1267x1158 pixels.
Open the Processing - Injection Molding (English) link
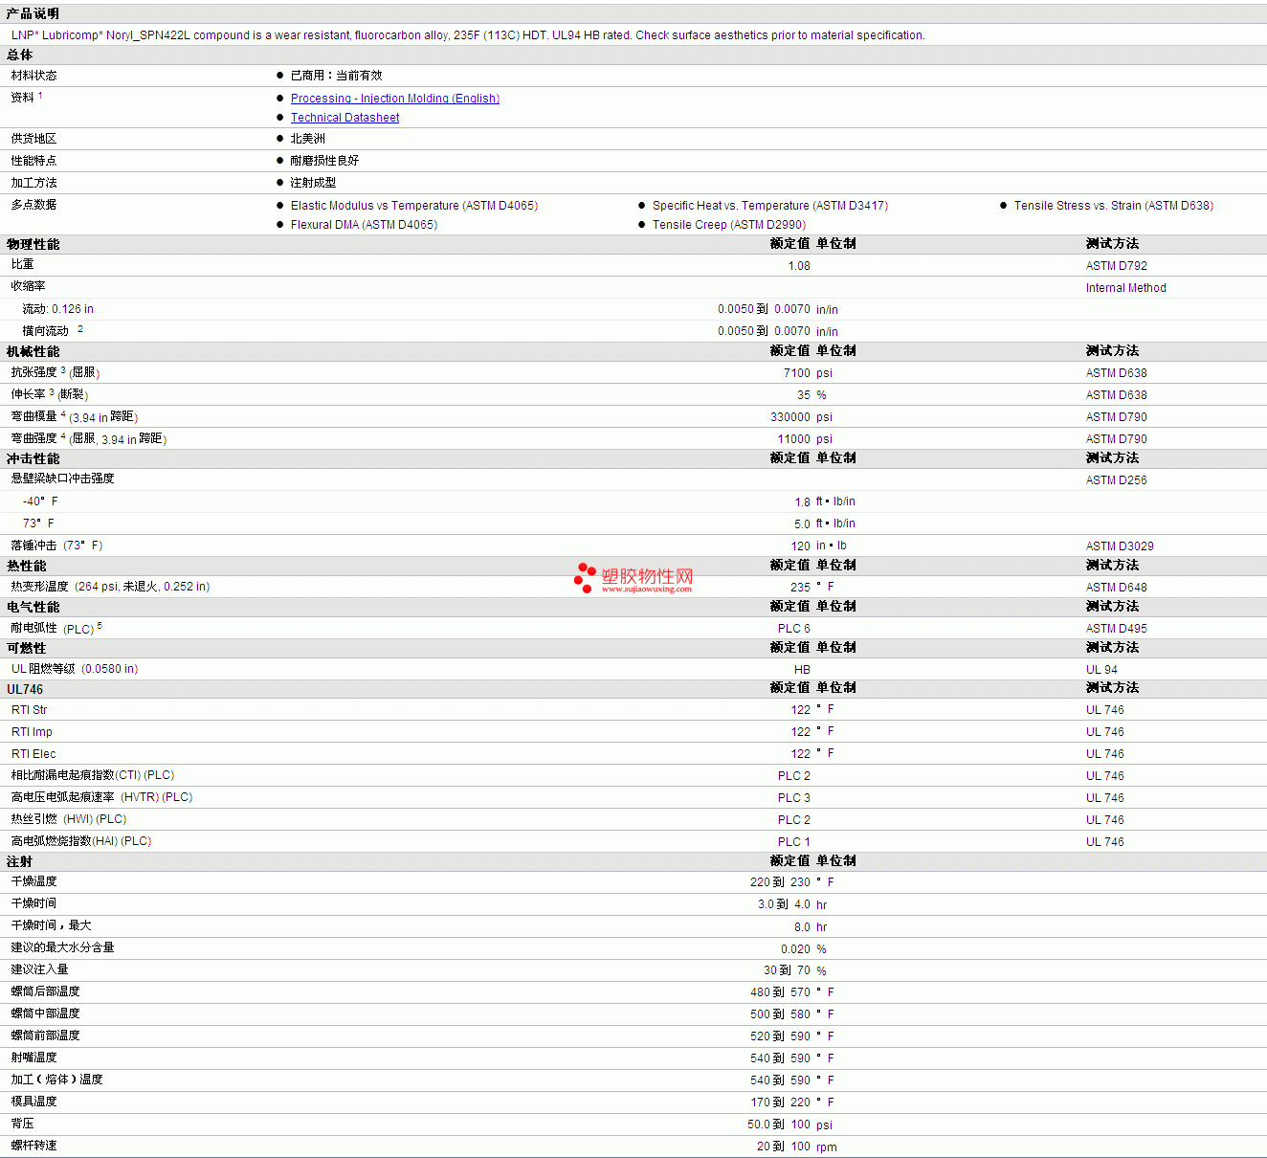pyautogui.click(x=395, y=99)
